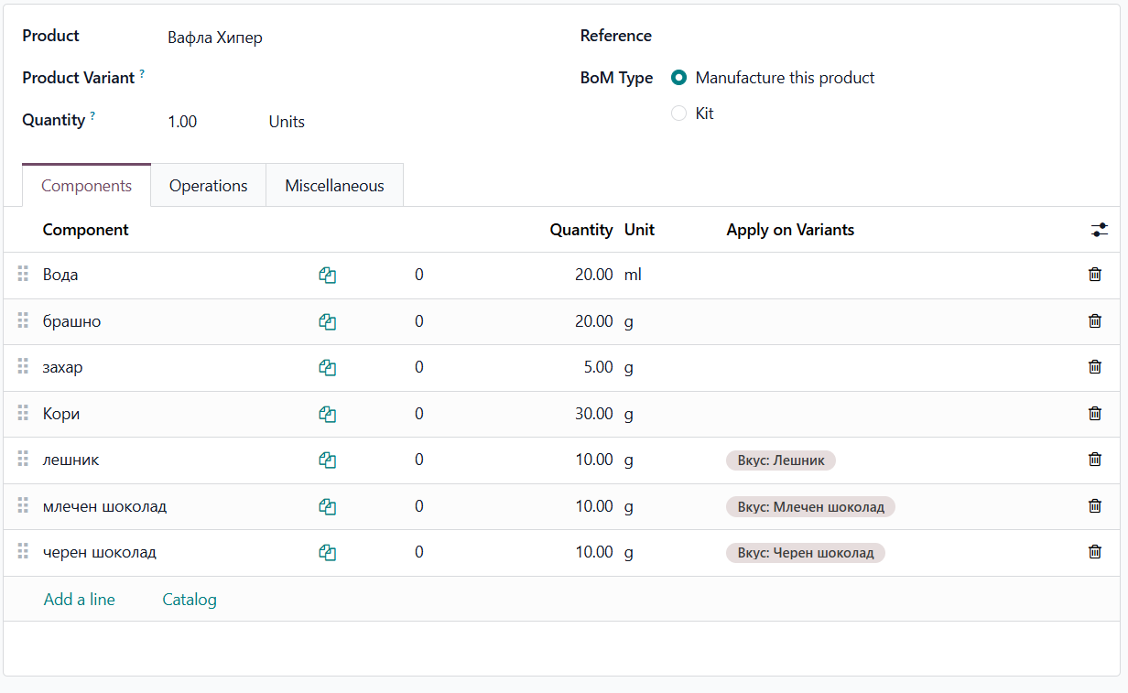Open column settings adjust icon
Viewport: 1128px width, 693px height.
[1099, 230]
